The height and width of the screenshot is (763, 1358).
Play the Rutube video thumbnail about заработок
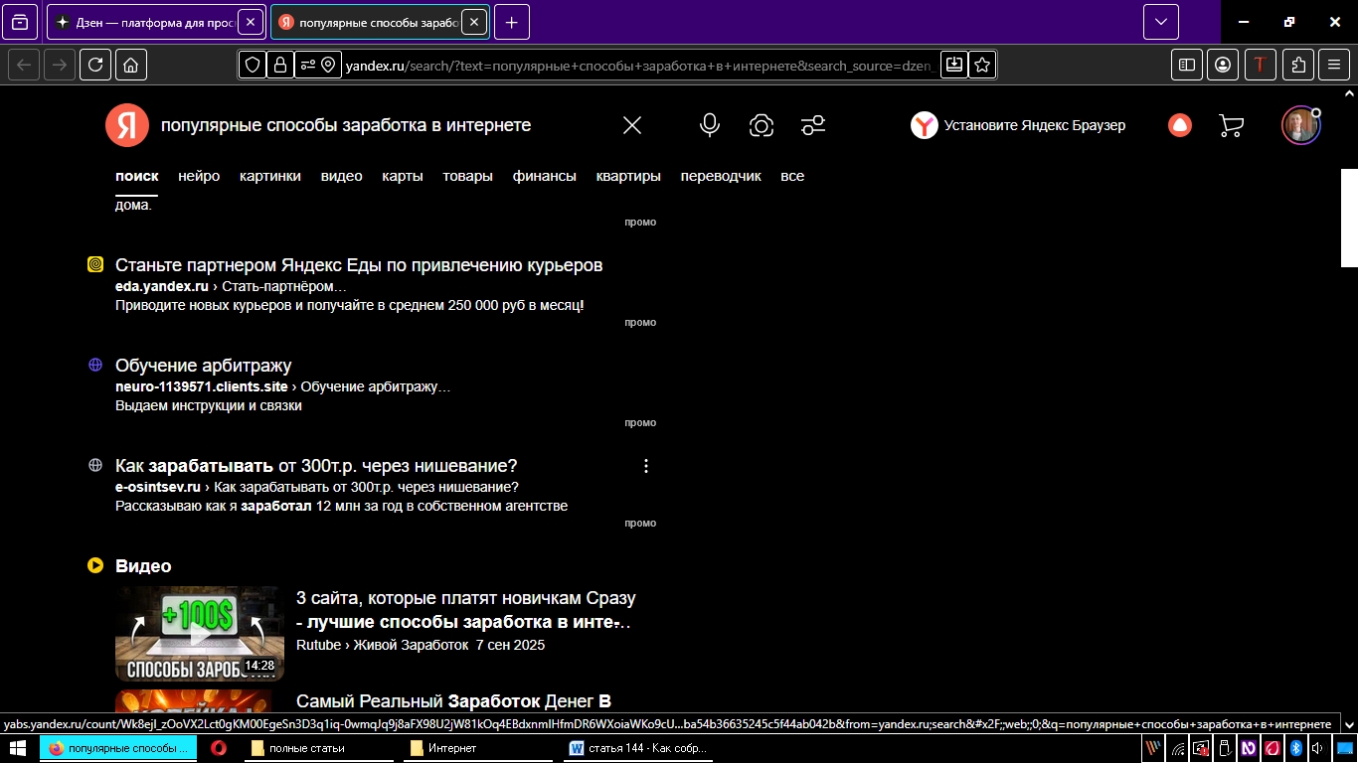198,633
